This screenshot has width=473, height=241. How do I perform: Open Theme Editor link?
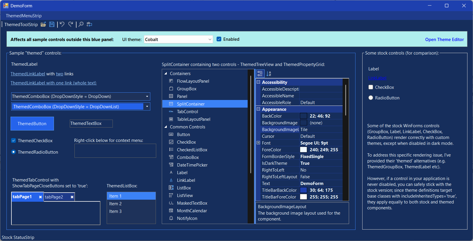click(444, 39)
